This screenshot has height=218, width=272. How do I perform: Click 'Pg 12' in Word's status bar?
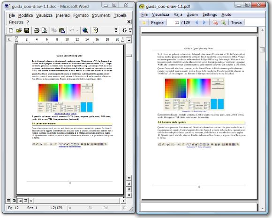[x=13, y=208]
